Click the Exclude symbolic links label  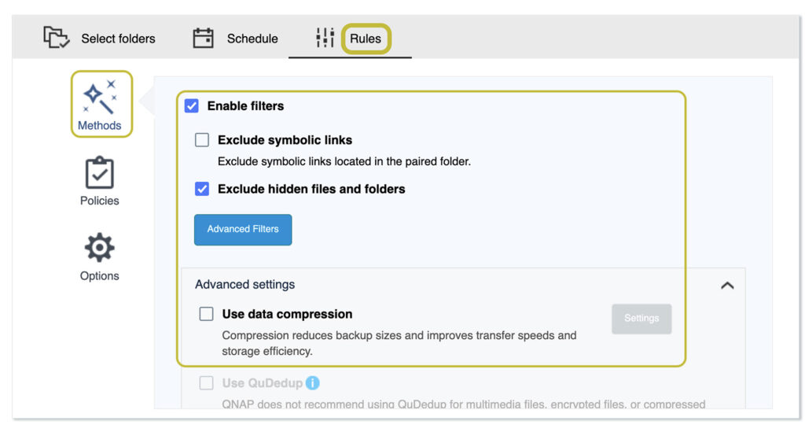coord(285,140)
